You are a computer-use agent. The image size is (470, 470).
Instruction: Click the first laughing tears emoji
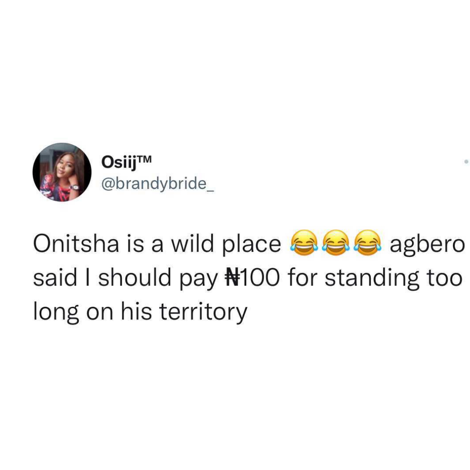(x=304, y=243)
